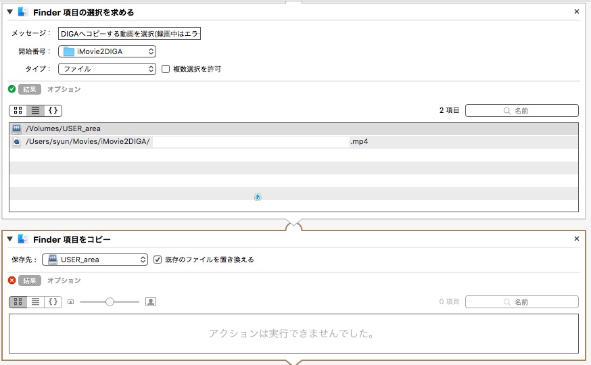The height and width of the screenshot is (365, 591).
Task: Switch to list view in lower results
Action: 35,301
